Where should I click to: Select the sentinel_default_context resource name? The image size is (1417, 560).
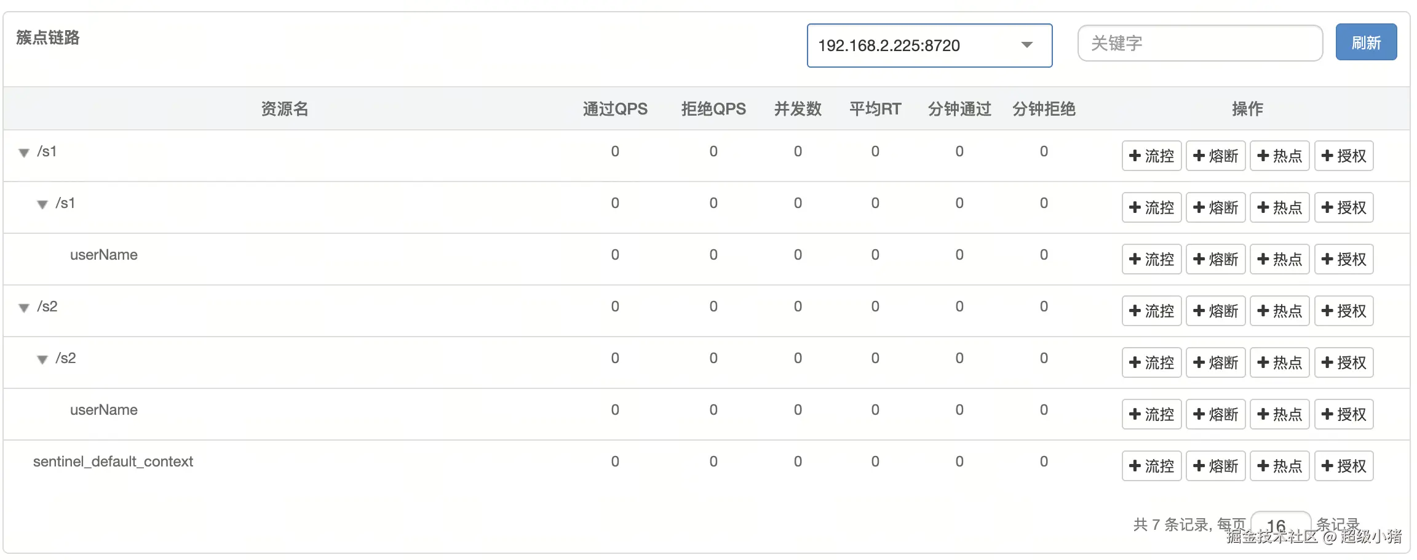pyautogui.click(x=113, y=462)
